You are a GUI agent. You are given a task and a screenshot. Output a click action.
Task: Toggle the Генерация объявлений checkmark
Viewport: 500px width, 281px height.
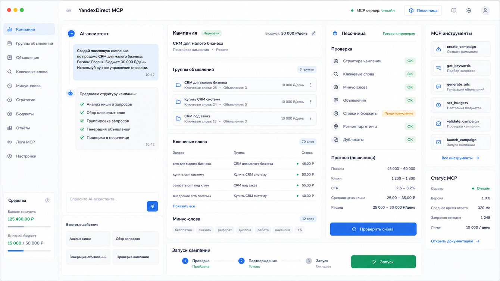[82, 129]
